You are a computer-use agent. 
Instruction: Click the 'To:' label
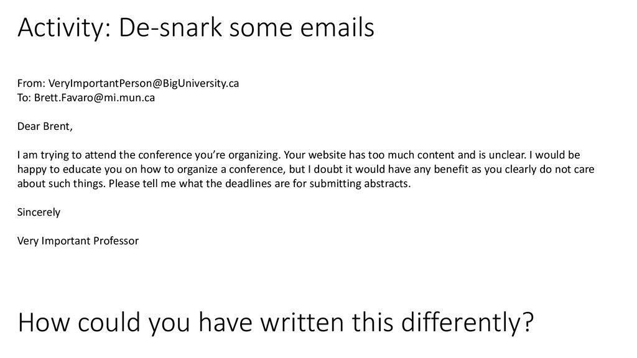[24, 98]
